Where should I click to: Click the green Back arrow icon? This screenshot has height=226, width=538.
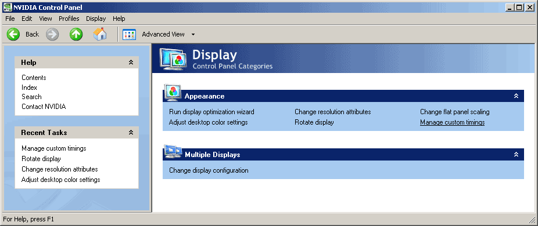tap(13, 34)
